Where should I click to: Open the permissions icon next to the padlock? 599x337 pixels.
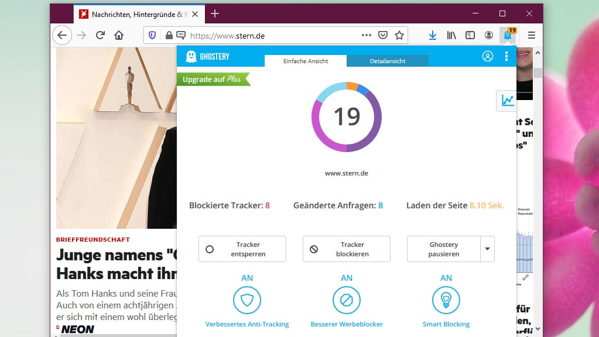click(x=181, y=36)
